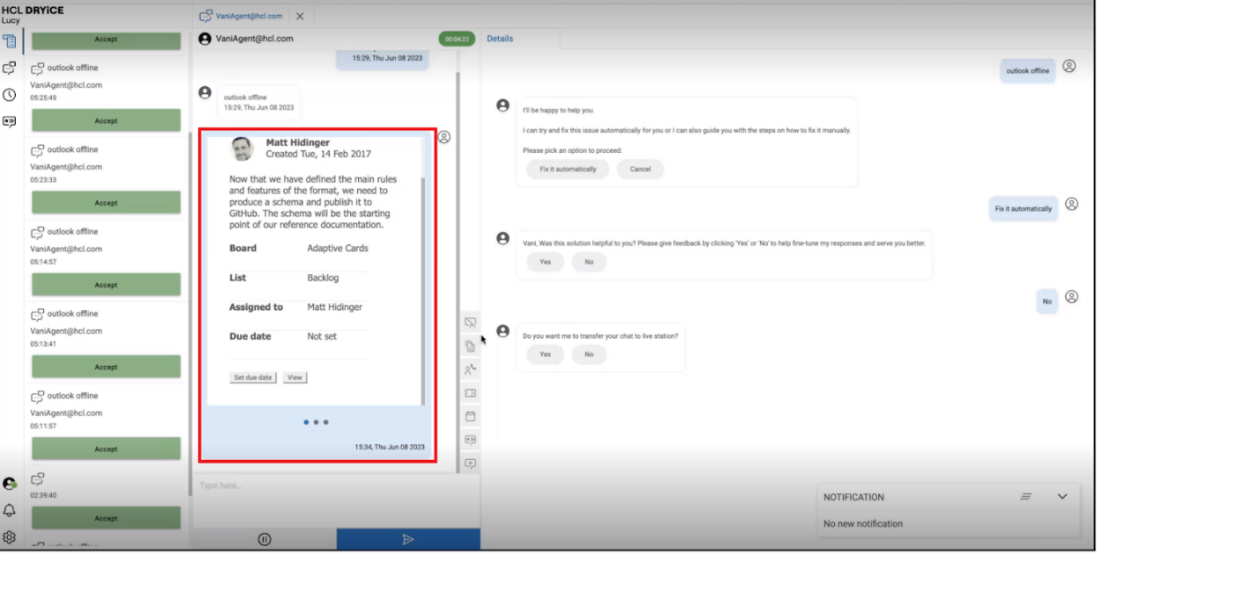The image size is (1259, 597).
Task: Click bot avatar beside transfer chat question
Action: tap(502, 331)
